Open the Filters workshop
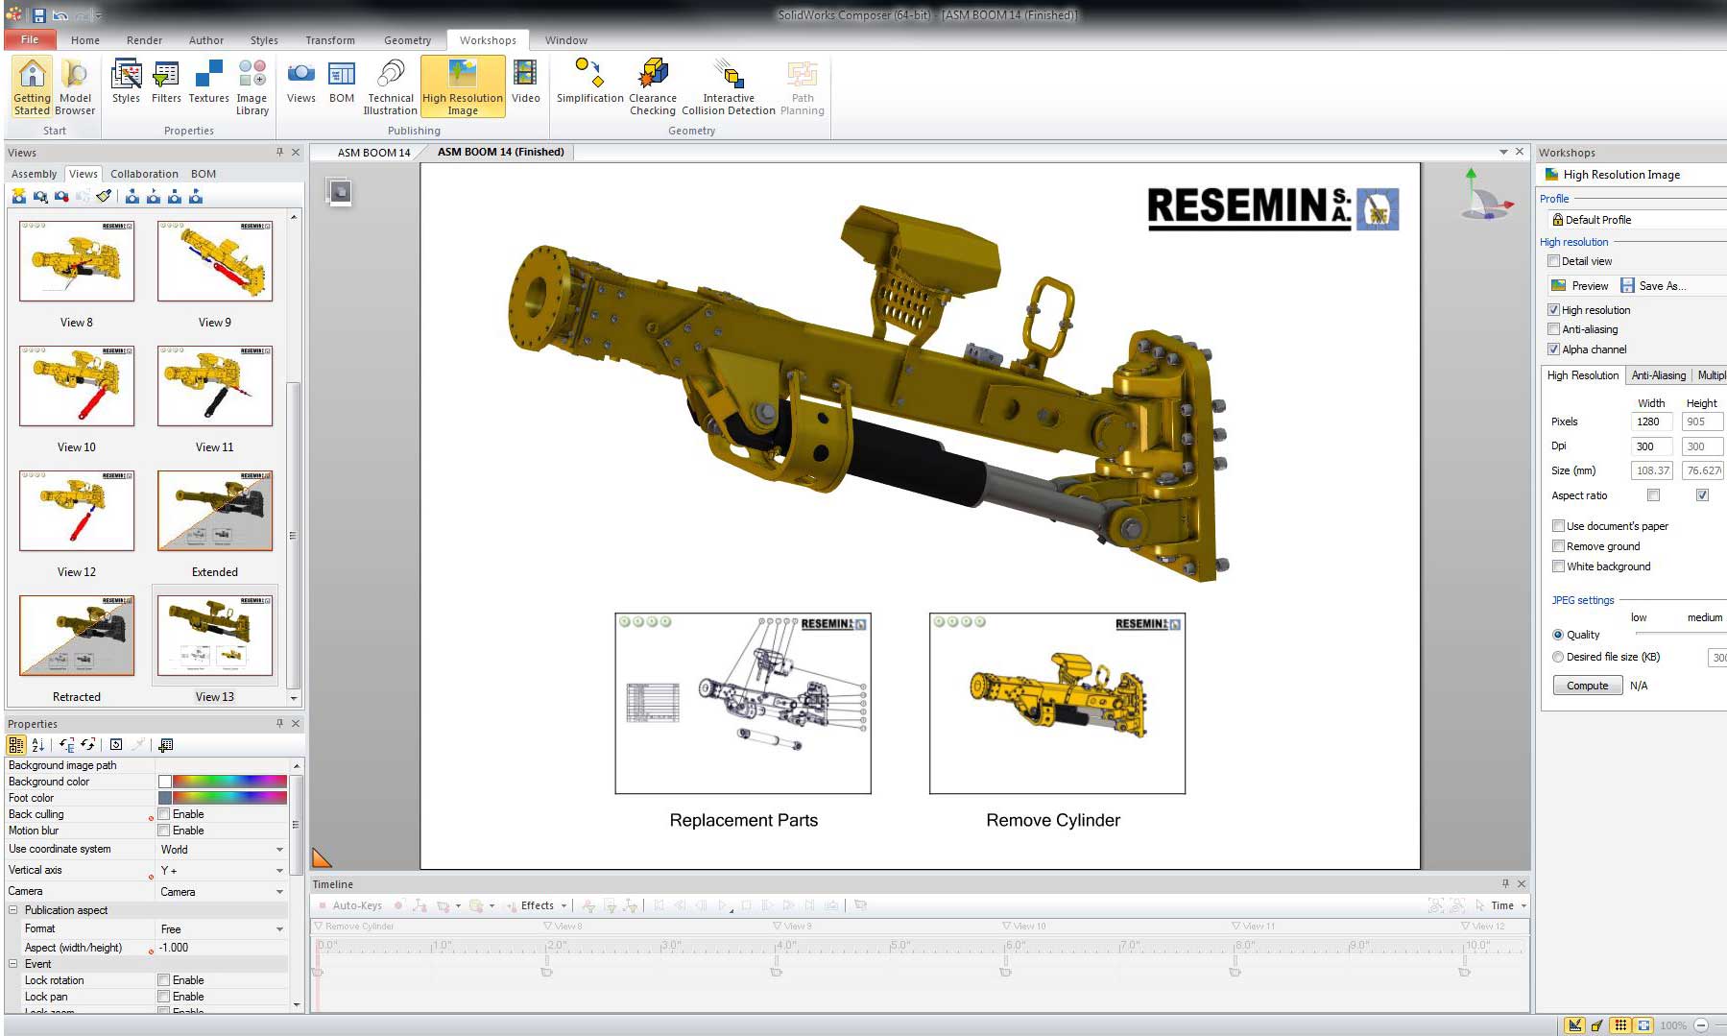 pos(166,82)
